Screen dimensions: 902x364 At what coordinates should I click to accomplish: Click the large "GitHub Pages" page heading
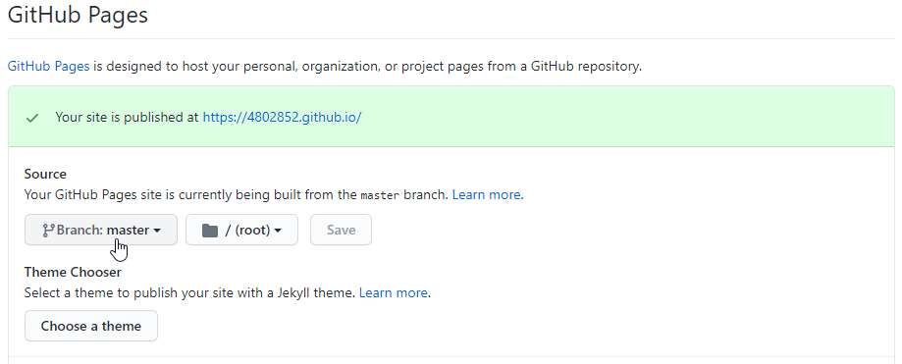tap(78, 15)
